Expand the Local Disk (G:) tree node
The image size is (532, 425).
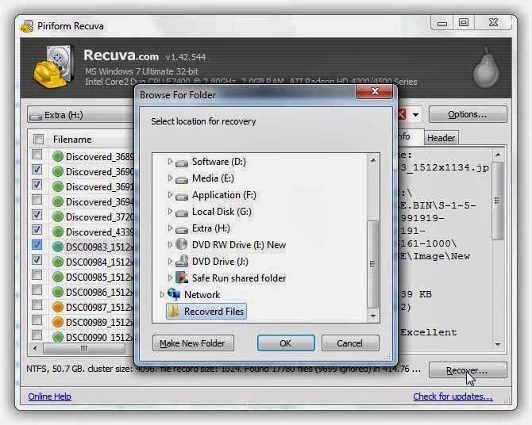click(x=170, y=211)
